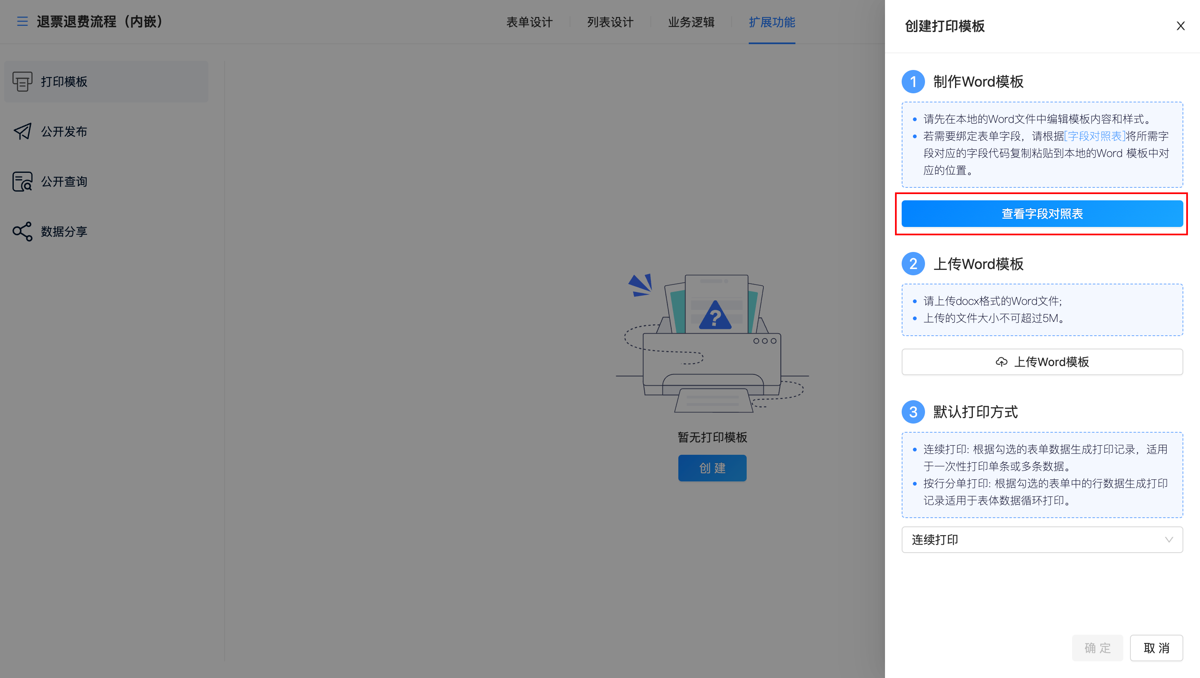Click the search-form icon for 公开查询
This screenshot has width=1200, height=678.
pos(22,182)
